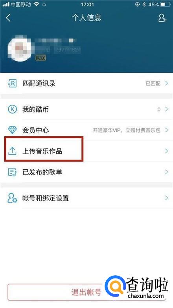This screenshot has width=173, height=308.
Task: Open the add friend icon
Action: pyautogui.click(x=162, y=18)
